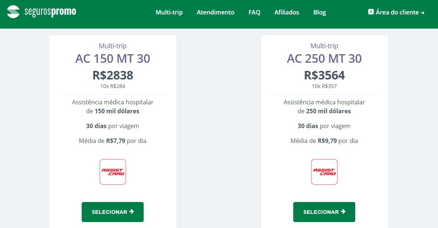Click the user icon beside Área do cliente

click(x=371, y=12)
